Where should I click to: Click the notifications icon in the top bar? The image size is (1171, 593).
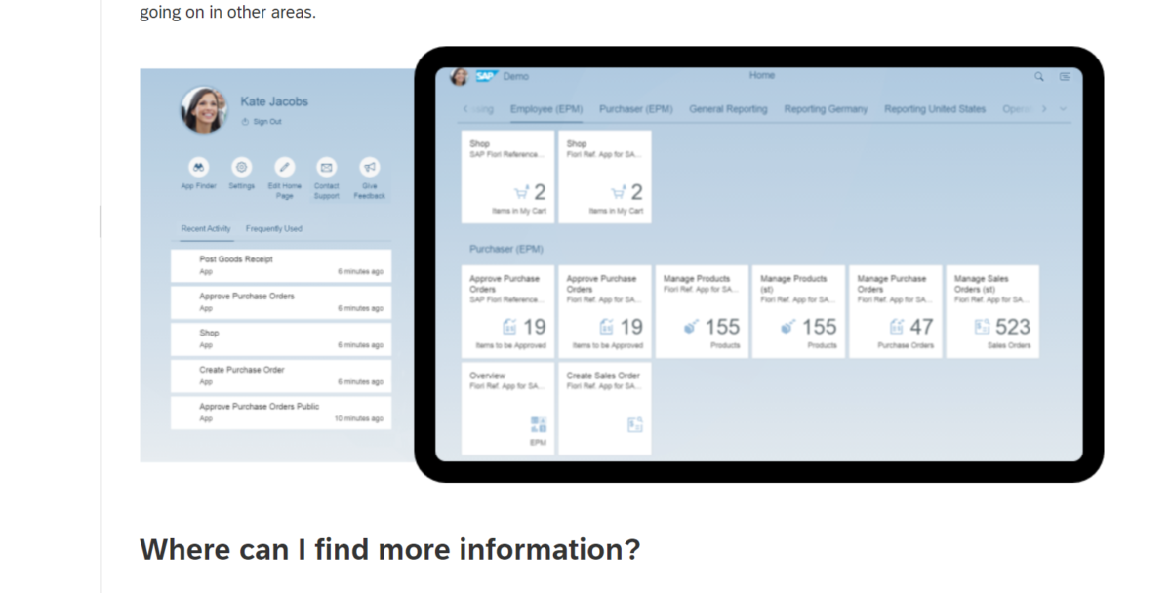coord(1065,75)
